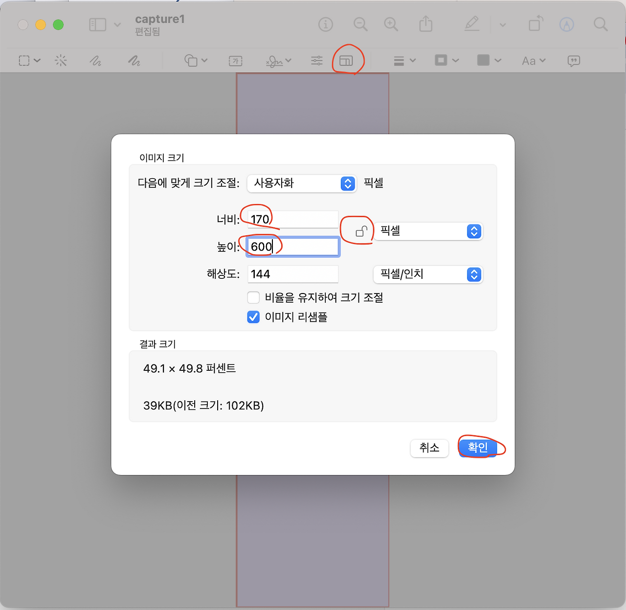Click the 취소 button
The height and width of the screenshot is (610, 626).
pyautogui.click(x=429, y=448)
